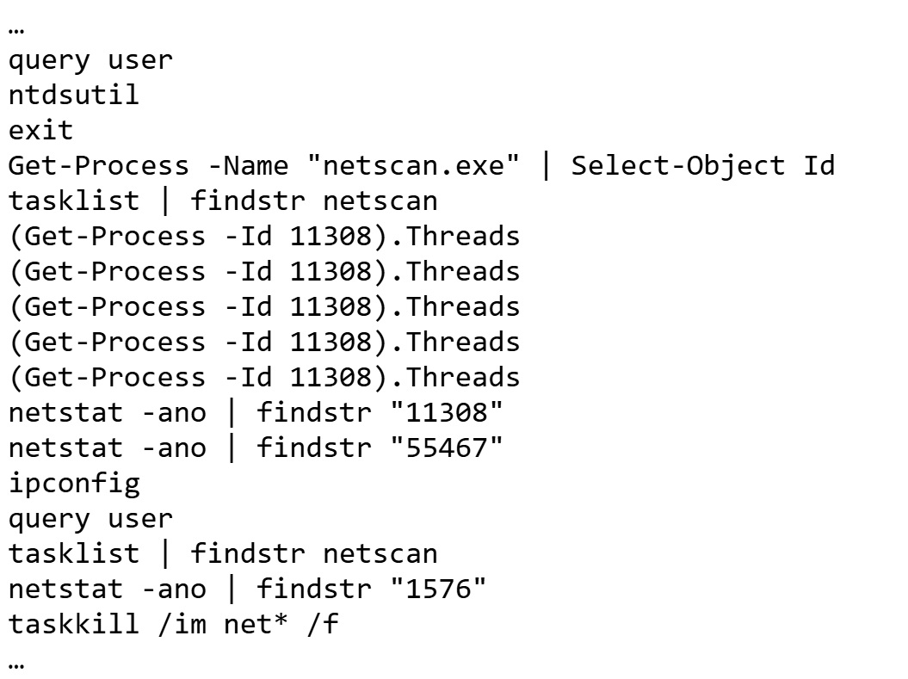Image resolution: width=908 pixels, height=679 pixels.
Task: Click the taskkill command word
Action: (x=73, y=624)
